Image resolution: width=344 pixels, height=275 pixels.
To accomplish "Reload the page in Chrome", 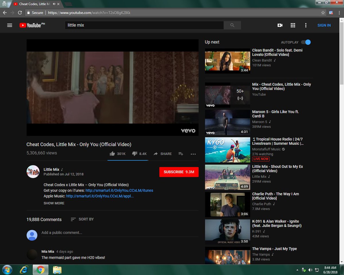I will click(x=20, y=13).
